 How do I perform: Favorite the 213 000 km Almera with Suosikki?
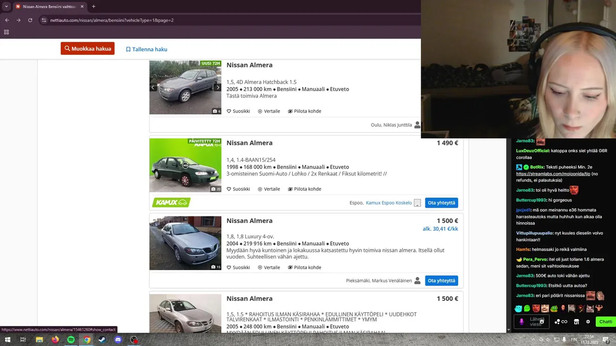pyautogui.click(x=238, y=111)
